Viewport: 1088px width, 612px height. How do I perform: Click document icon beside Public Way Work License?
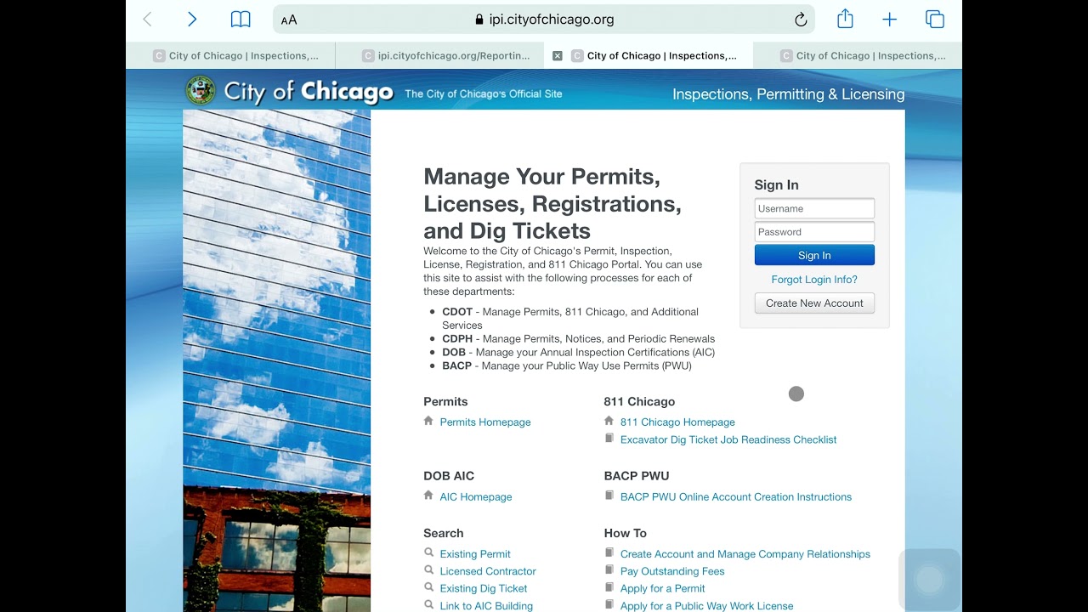tap(609, 605)
